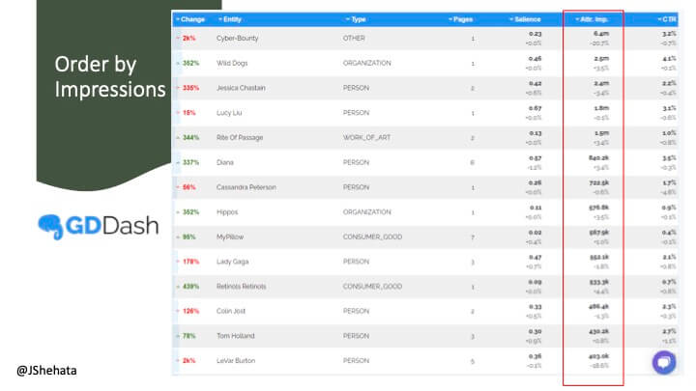Click the PERSON type in Lucy Liu row
Screen dimensions: 696x391
coord(356,113)
